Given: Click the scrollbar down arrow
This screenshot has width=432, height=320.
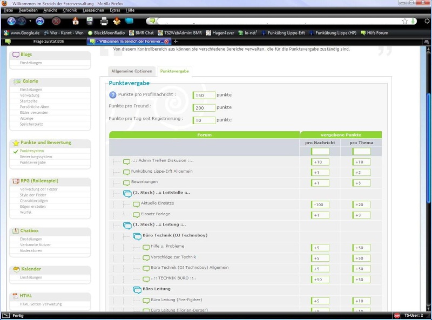Looking at the screenshot, I should pos(428,309).
